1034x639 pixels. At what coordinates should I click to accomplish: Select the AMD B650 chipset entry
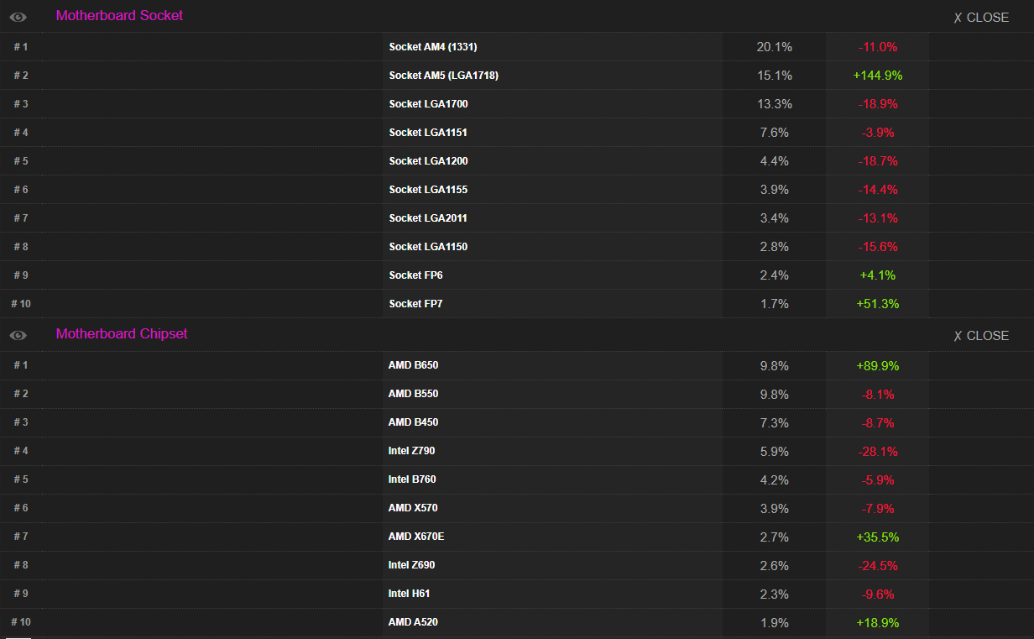point(411,365)
